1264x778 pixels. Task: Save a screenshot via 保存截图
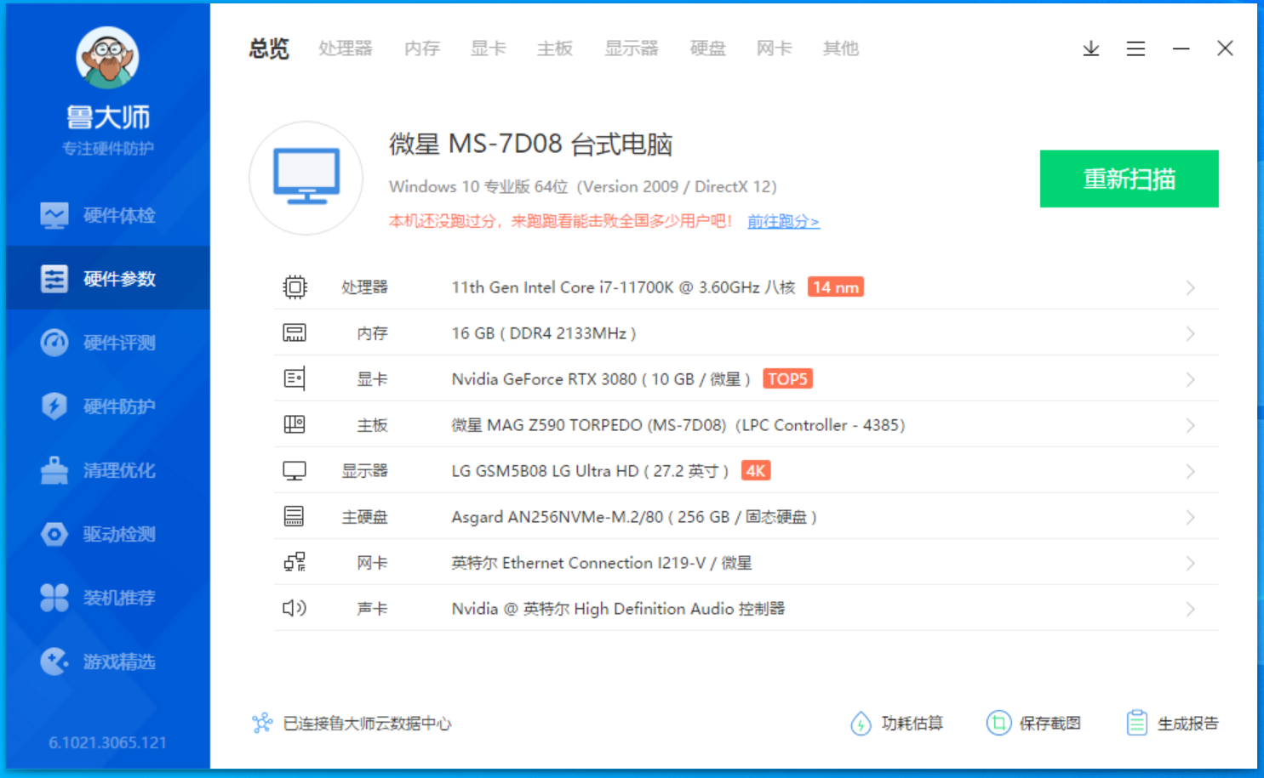click(1033, 723)
